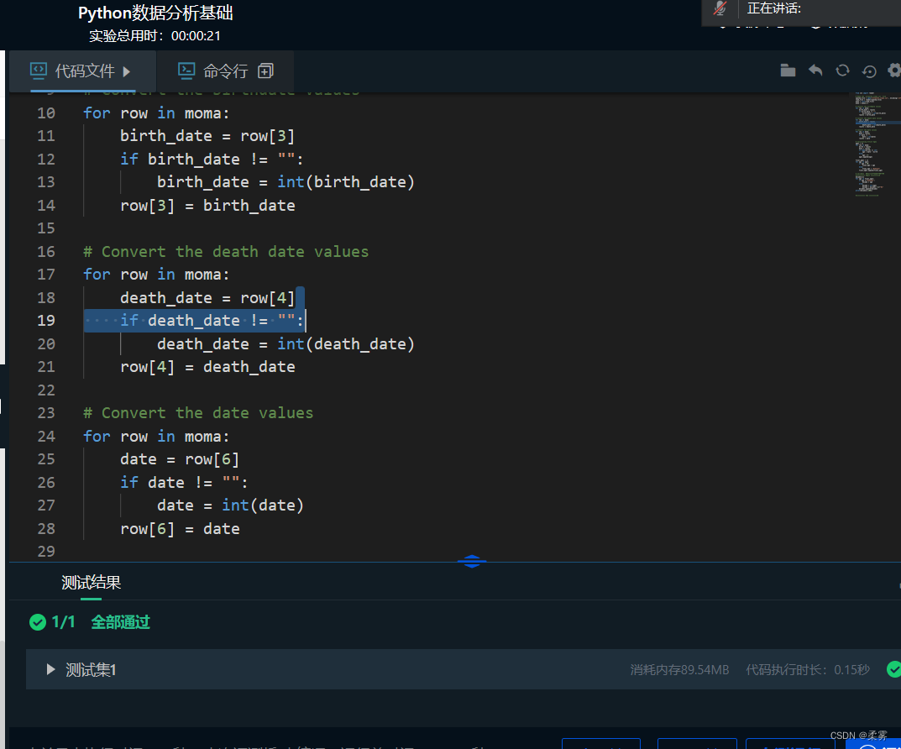Viewport: 901px width, 749px height.
Task: Click the 代码执行时长: 0.15秒 text
Action: 807,670
